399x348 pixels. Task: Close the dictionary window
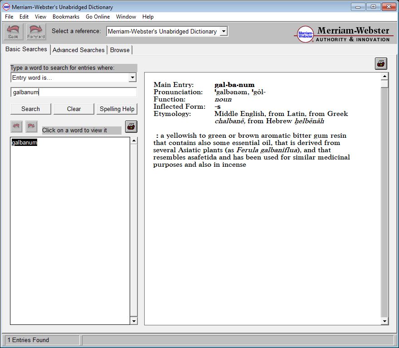[389, 7]
